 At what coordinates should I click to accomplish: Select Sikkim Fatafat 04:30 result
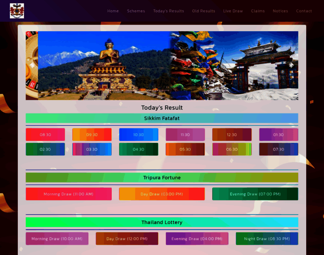click(x=139, y=149)
